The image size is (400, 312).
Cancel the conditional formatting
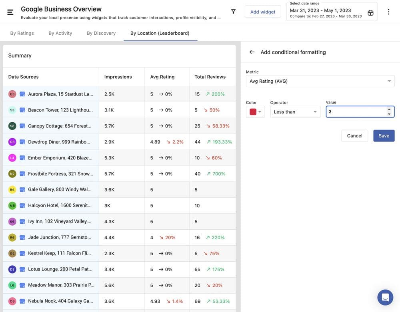(x=354, y=136)
